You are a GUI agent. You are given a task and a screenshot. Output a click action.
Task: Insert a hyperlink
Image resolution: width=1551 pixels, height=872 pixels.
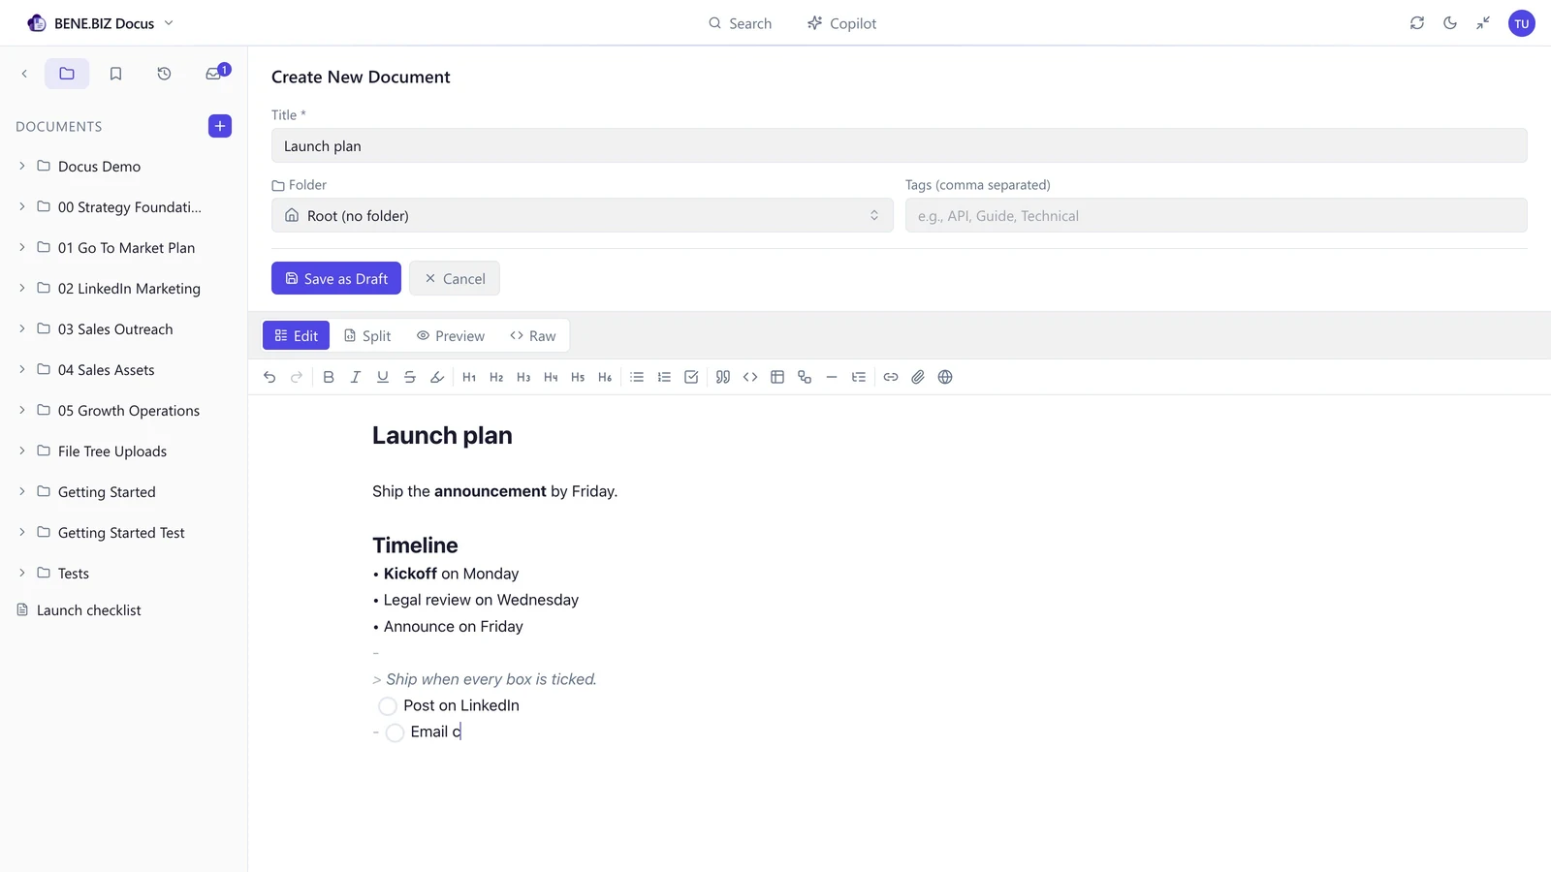891,377
